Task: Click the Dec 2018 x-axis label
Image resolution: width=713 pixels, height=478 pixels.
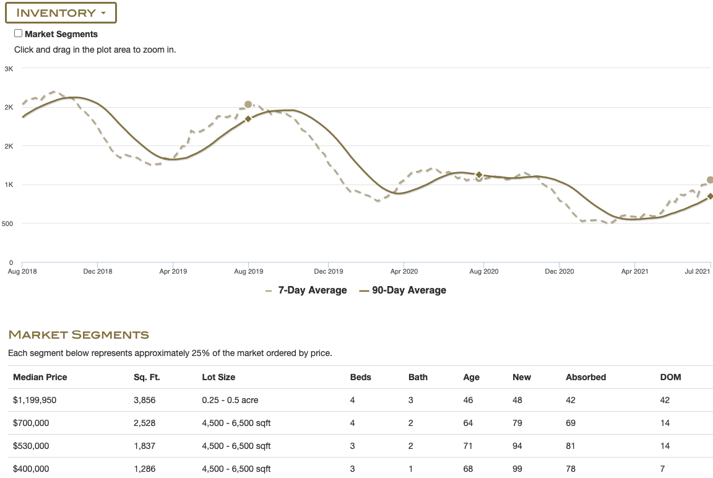Action: click(98, 272)
